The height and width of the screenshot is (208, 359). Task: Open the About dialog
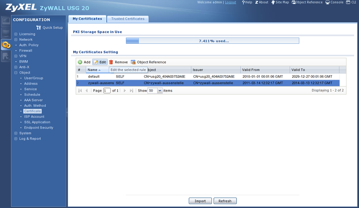click(262, 2)
